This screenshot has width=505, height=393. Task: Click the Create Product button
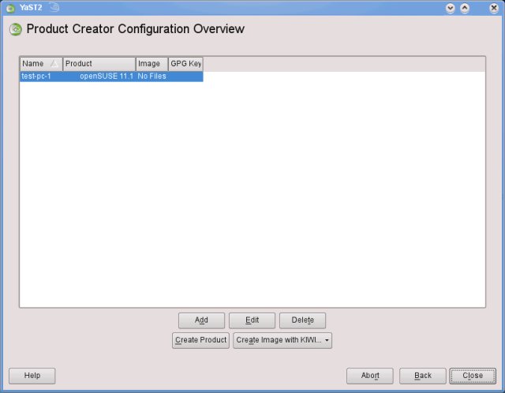pos(200,340)
